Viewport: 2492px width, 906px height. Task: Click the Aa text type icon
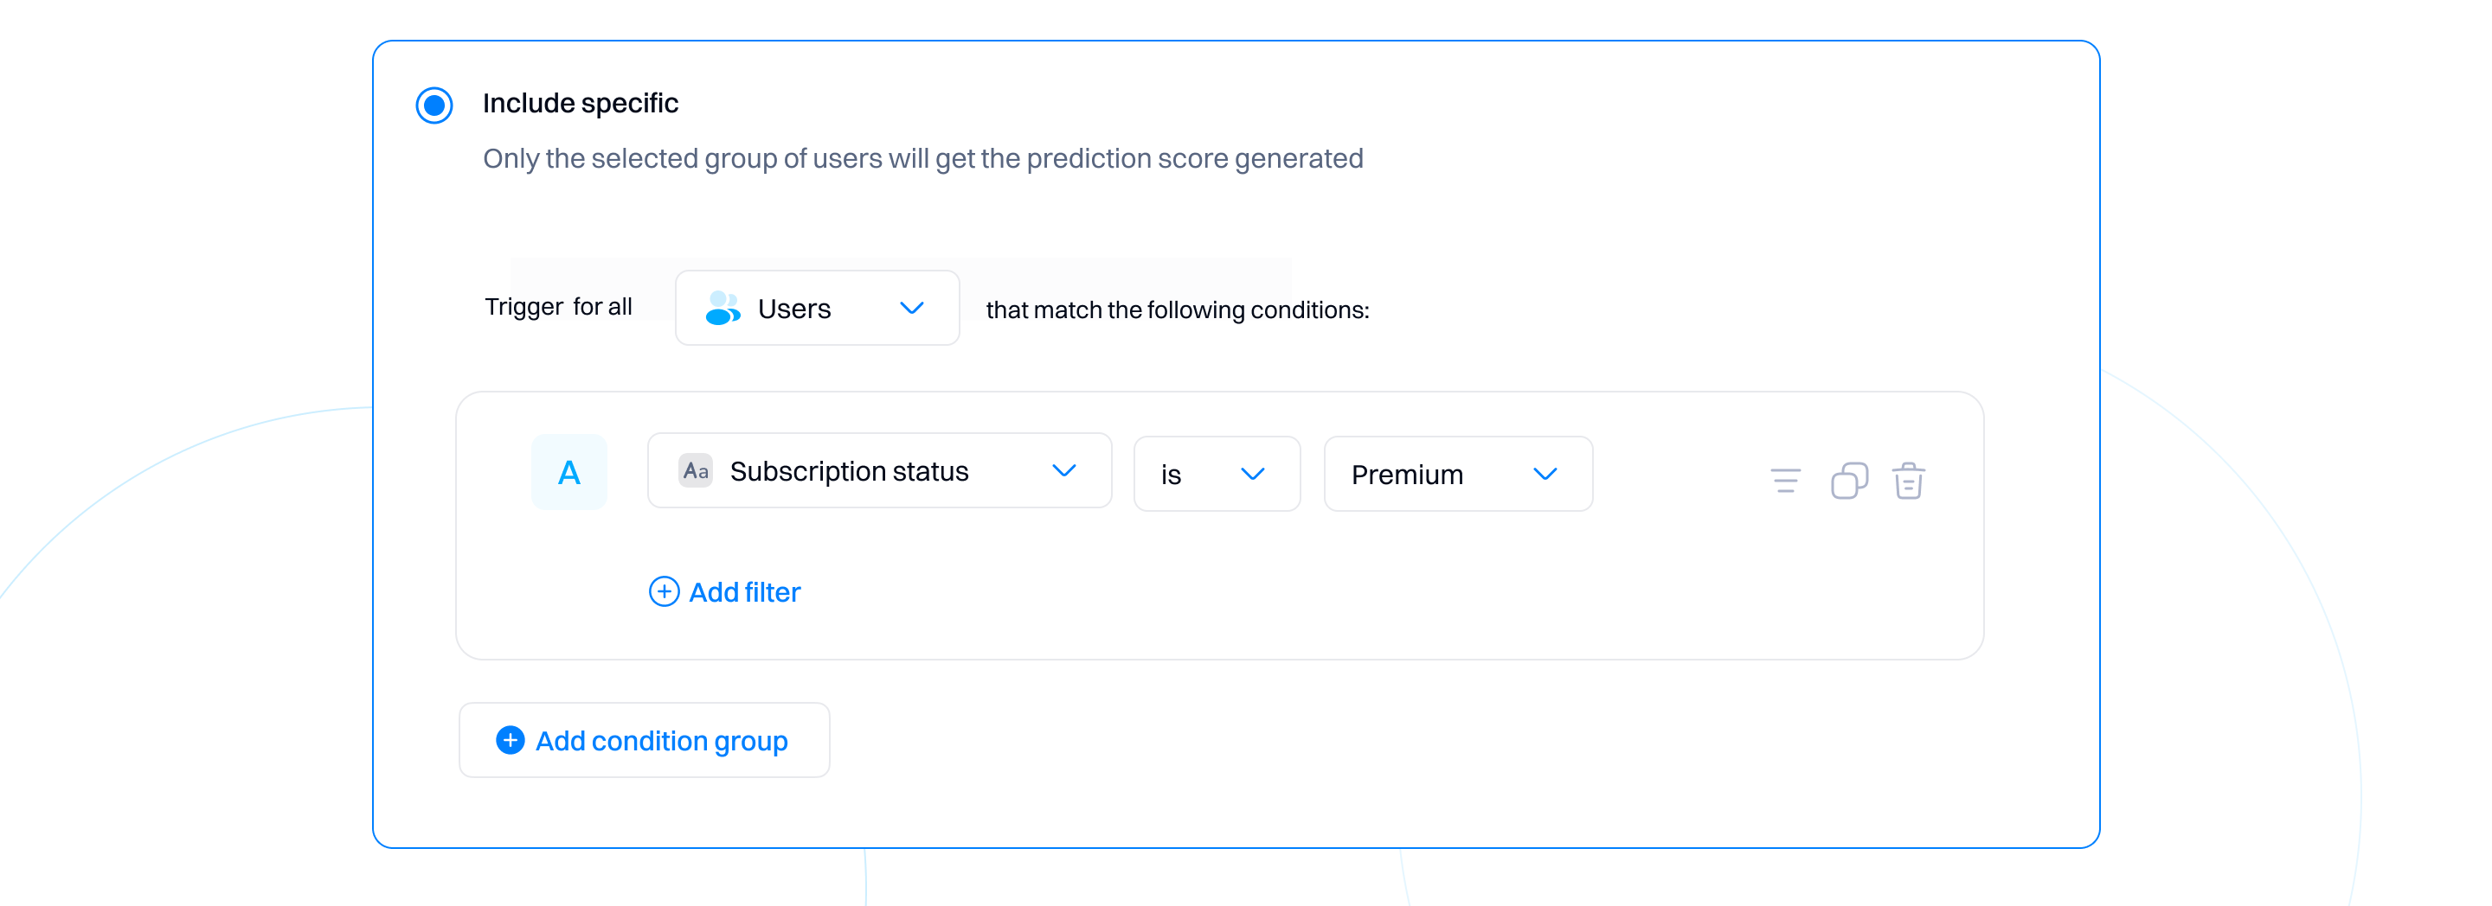pyautogui.click(x=696, y=471)
